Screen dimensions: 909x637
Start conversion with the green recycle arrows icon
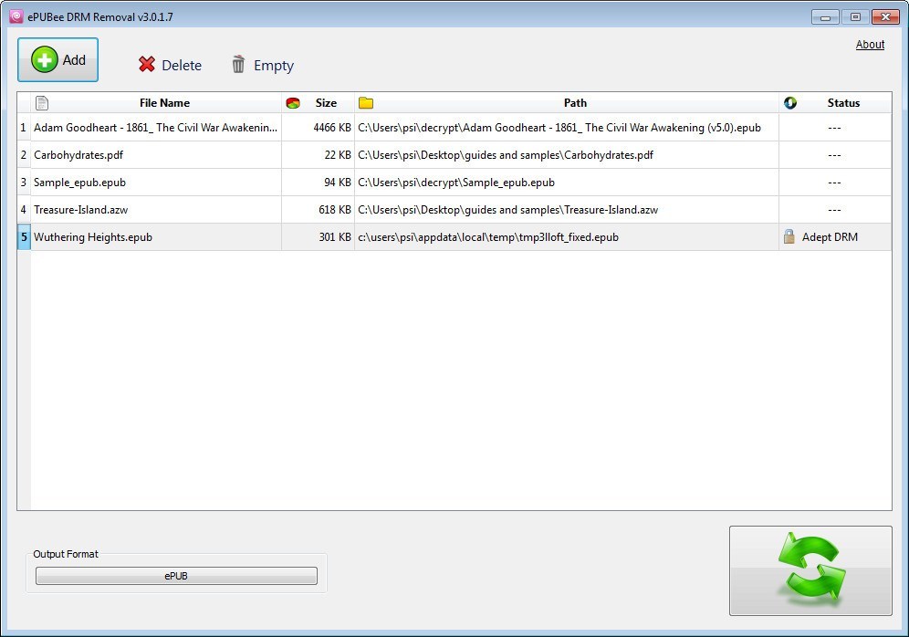click(x=809, y=569)
